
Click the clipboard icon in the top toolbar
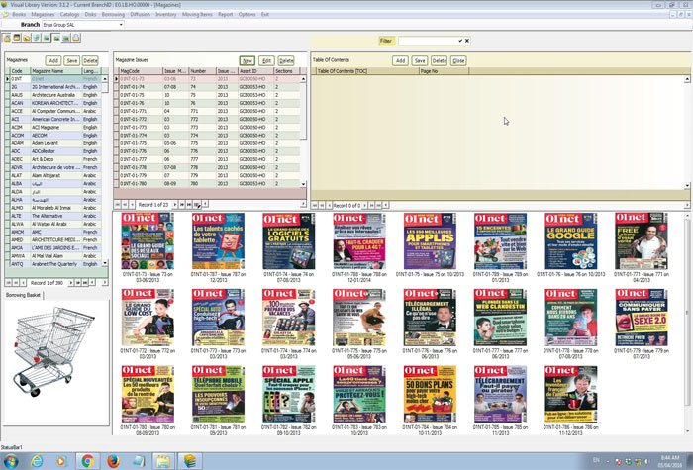pos(8,38)
